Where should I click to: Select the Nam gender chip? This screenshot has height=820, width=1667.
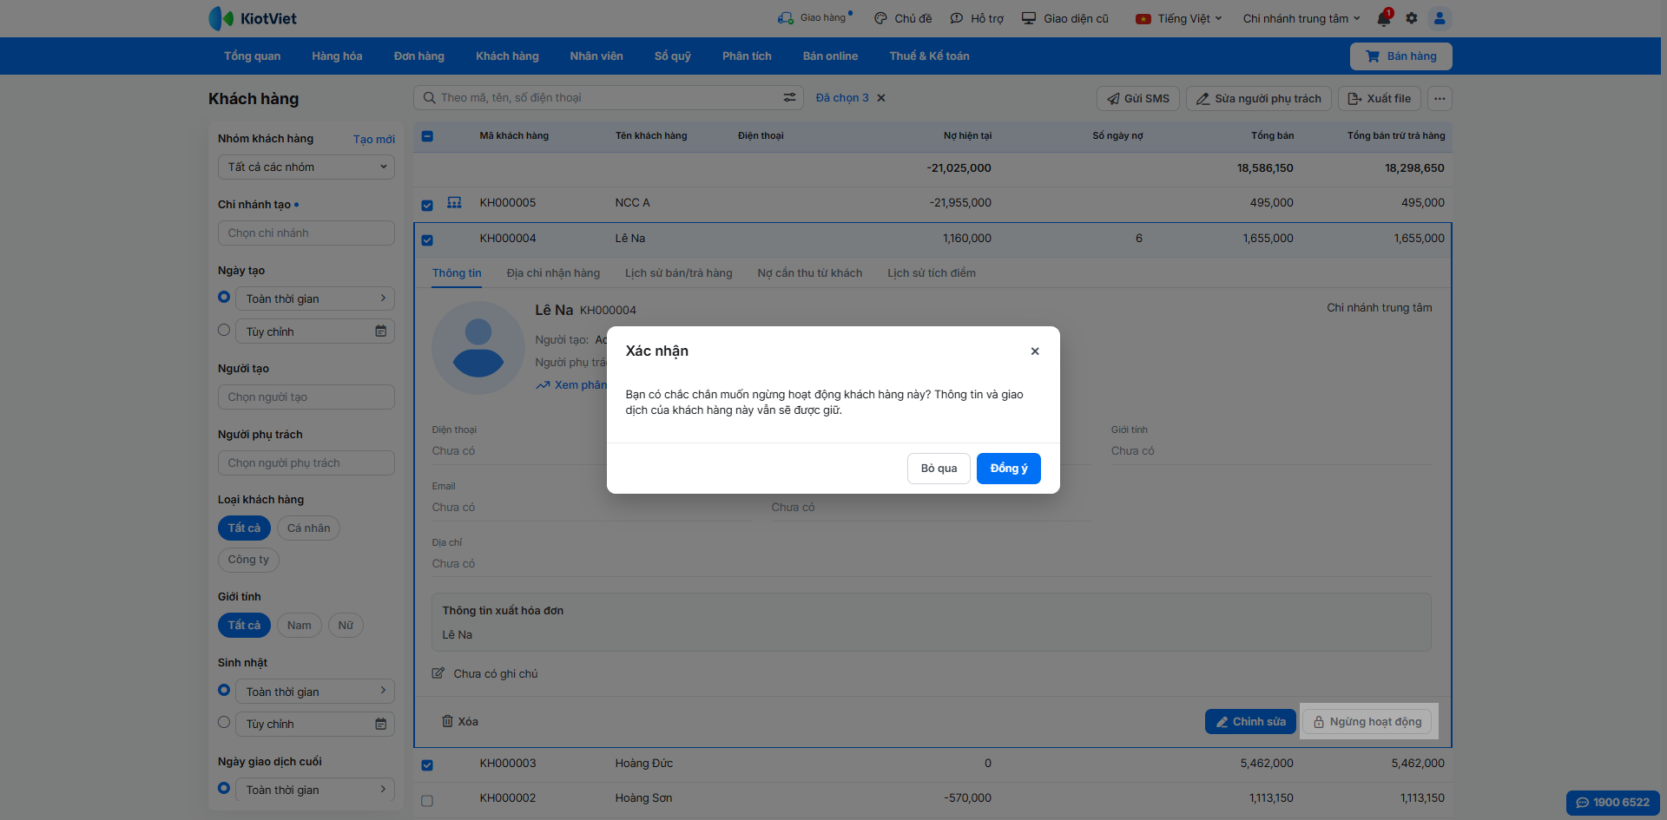tap(300, 626)
